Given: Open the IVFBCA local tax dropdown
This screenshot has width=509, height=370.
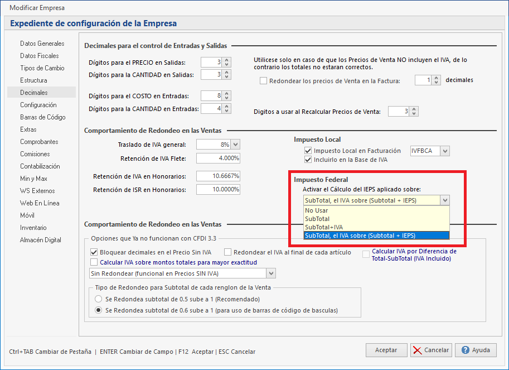Looking at the screenshot, I should coord(444,151).
